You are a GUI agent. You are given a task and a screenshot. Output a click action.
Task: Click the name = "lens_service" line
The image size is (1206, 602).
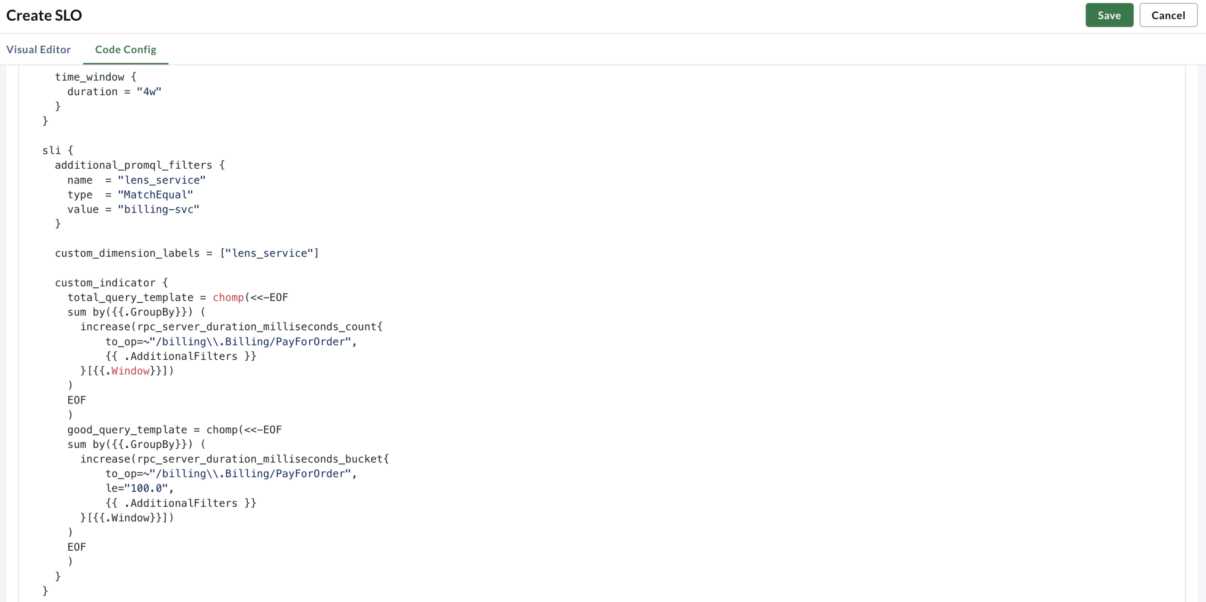(x=137, y=180)
